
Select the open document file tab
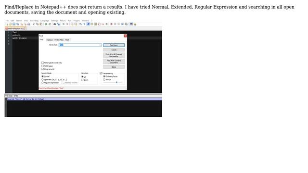(15, 29)
